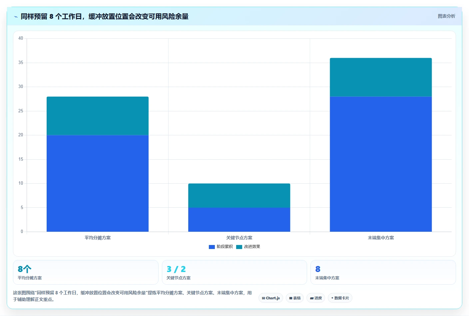Click the teal 改进效果 bar for 末端集中方案

coord(381,77)
